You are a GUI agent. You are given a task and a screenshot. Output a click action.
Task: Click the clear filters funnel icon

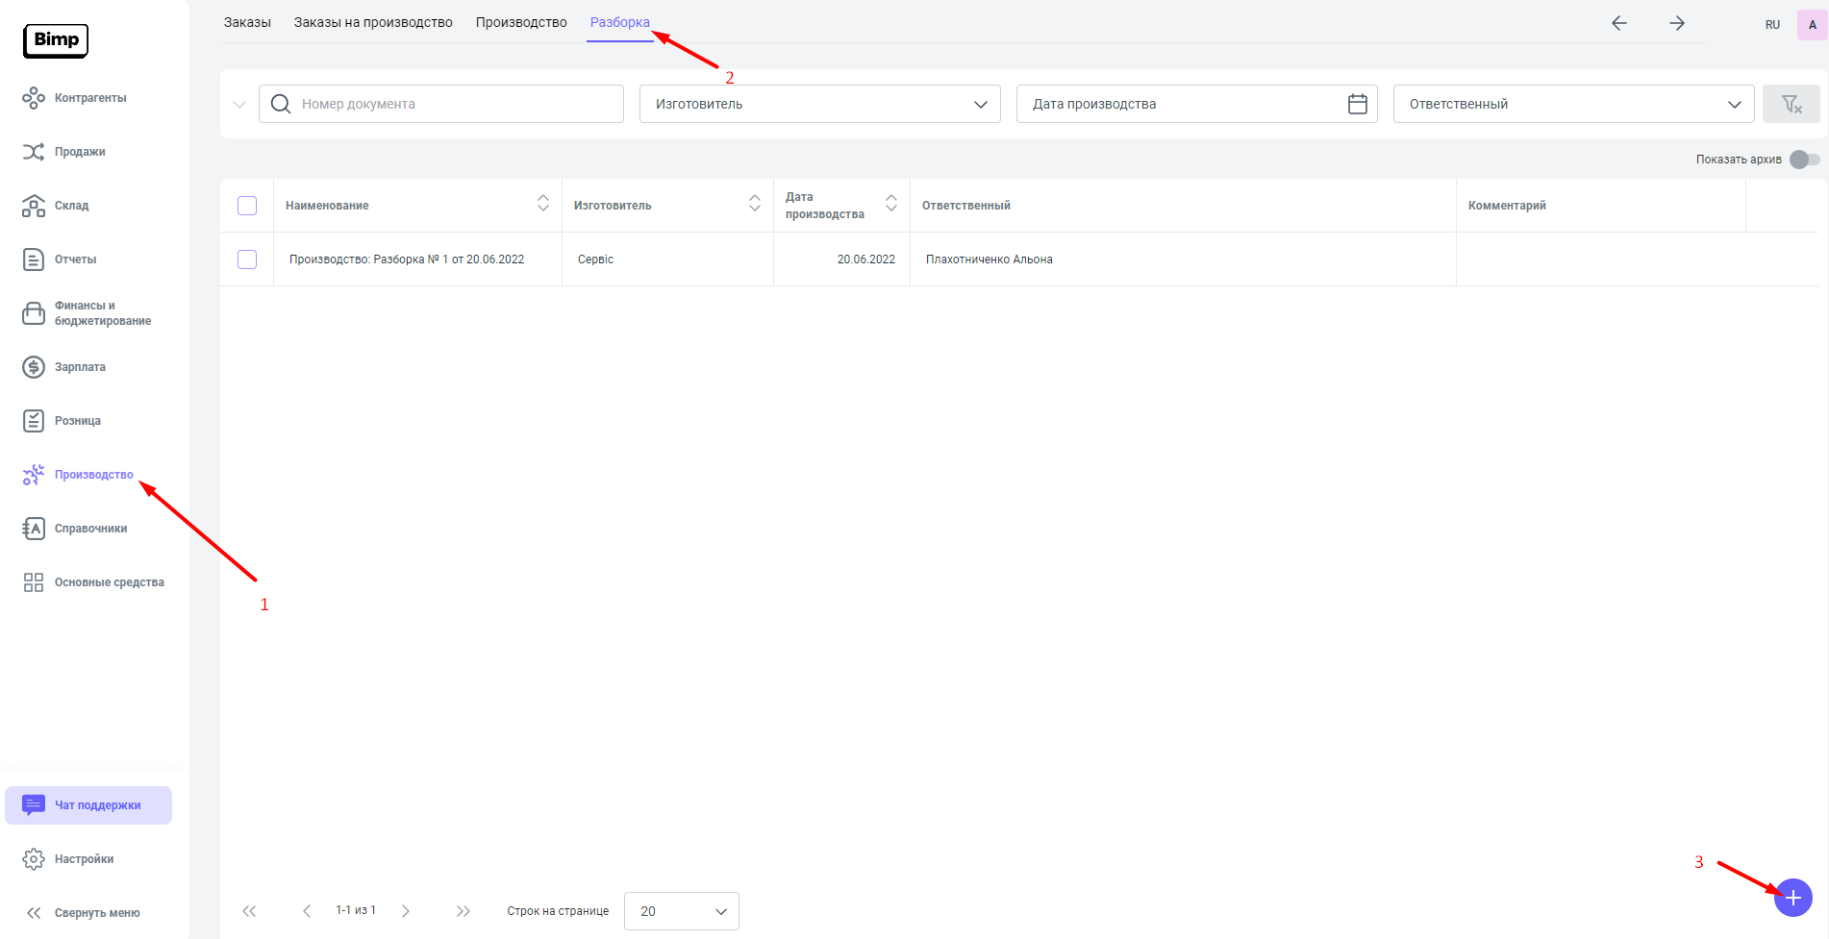point(1791,104)
